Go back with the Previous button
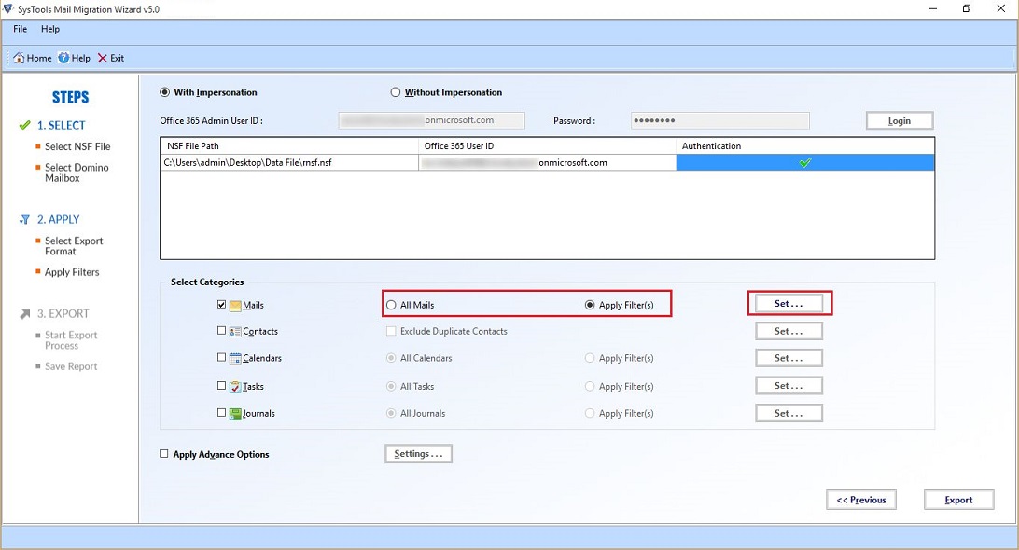Screen dimensions: 1019x550 pos(861,500)
